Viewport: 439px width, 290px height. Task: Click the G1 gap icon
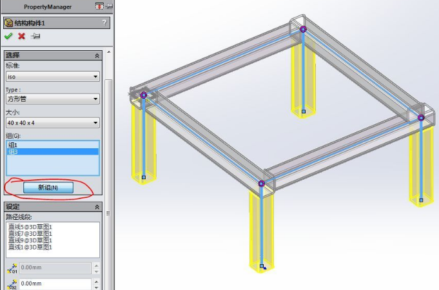pos(12,268)
